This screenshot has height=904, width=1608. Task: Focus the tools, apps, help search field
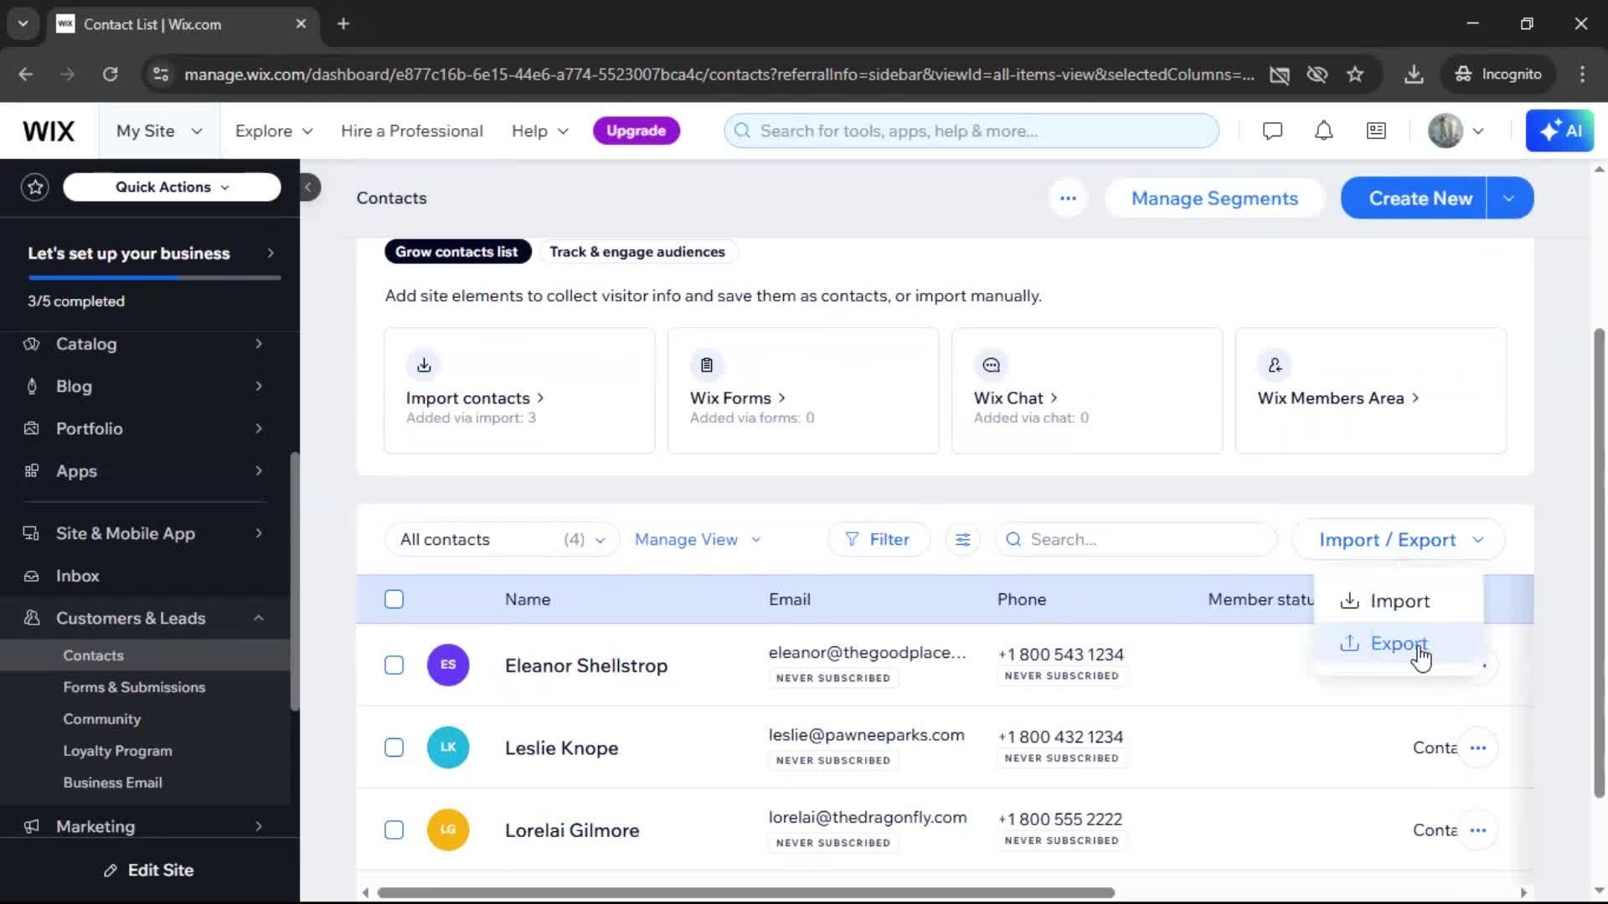click(971, 131)
